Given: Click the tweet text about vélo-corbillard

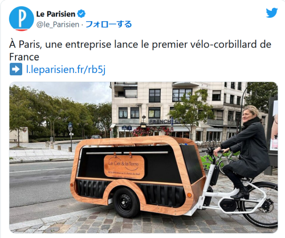Looking at the screenshot, I should (140, 51).
